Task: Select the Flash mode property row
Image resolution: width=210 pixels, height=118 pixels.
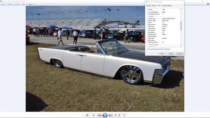Action: pos(164,38)
